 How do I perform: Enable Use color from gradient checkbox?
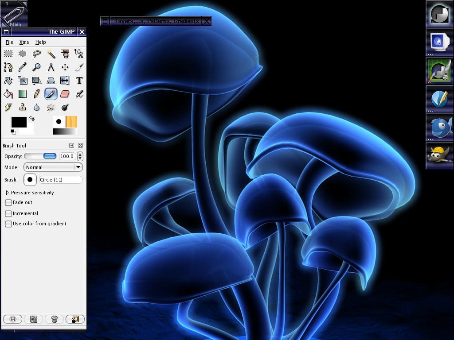[x=8, y=224]
